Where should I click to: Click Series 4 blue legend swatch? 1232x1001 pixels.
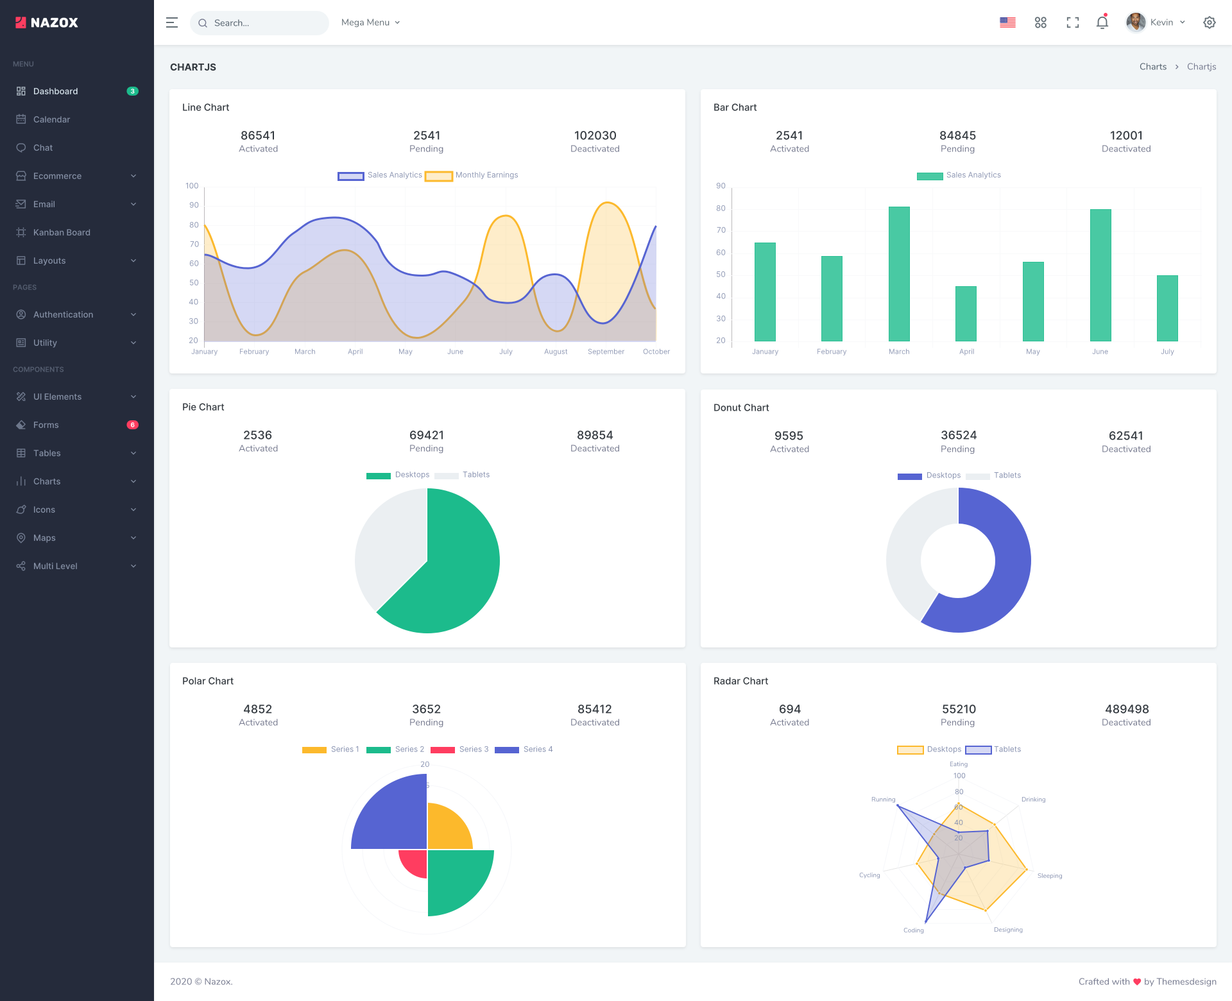(507, 749)
